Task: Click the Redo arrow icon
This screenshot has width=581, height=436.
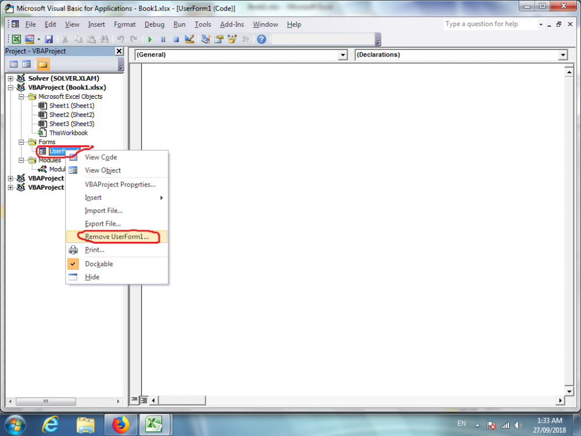Action: [134, 39]
